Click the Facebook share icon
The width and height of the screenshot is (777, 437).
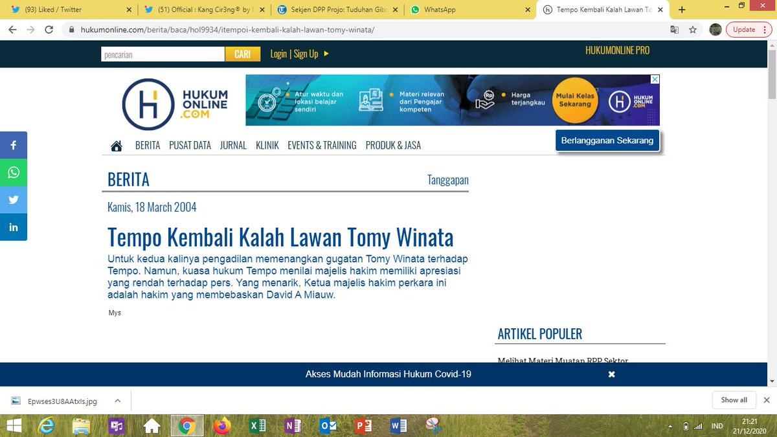[14, 146]
